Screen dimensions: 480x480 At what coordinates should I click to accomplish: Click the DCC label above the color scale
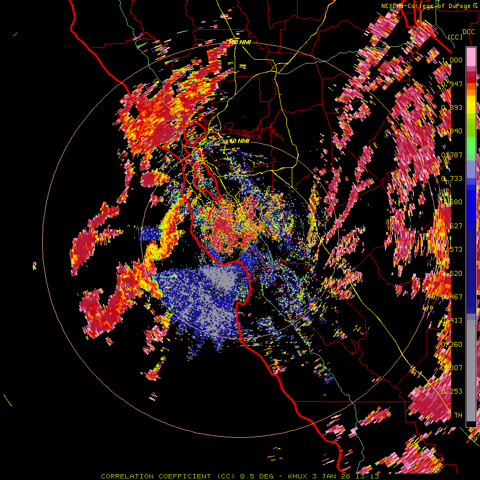pos(468,32)
